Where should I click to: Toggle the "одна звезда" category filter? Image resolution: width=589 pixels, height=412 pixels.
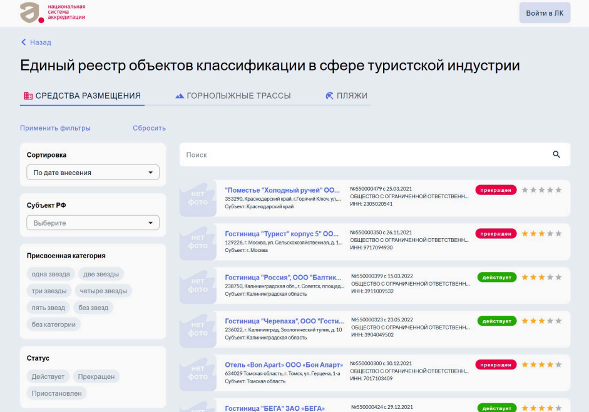pyautogui.click(x=51, y=274)
